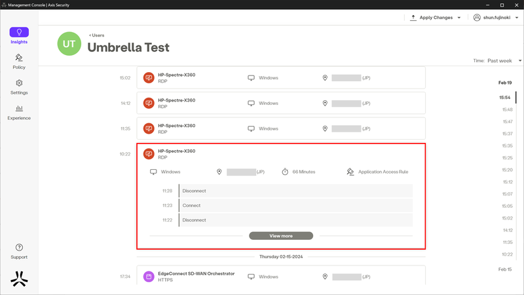Click the shun.fujinoki username text
This screenshot has width=524, height=295.
pos(496,18)
